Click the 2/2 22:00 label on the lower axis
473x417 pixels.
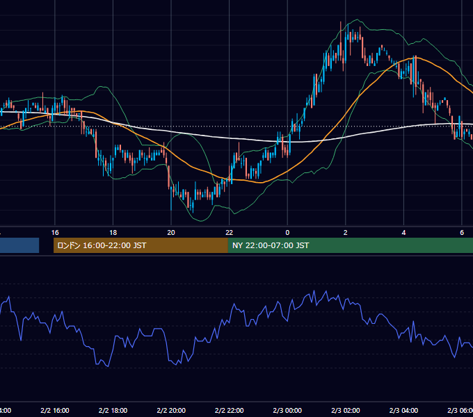tap(230, 411)
